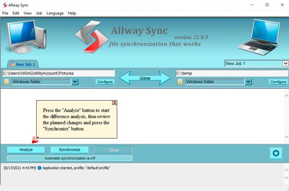Open the Job menu
The width and height of the screenshot is (289, 191).
tap(39, 13)
